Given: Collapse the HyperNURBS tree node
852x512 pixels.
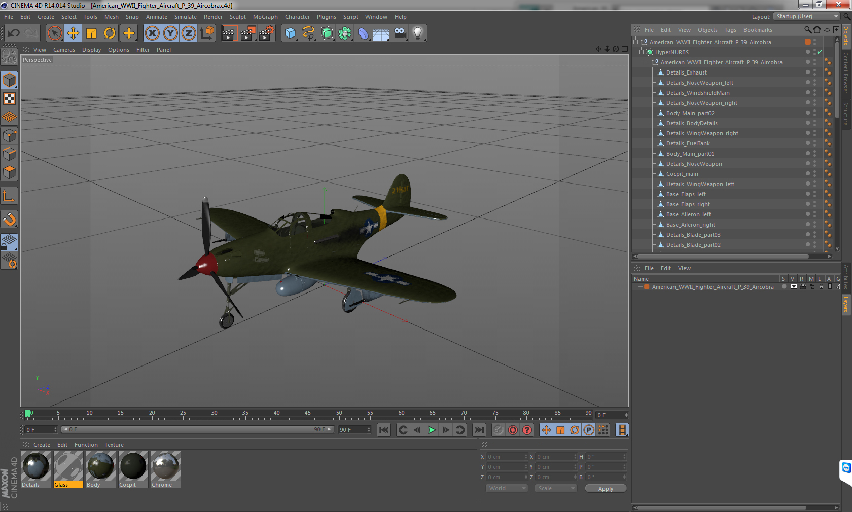Looking at the screenshot, I should (x=641, y=52).
